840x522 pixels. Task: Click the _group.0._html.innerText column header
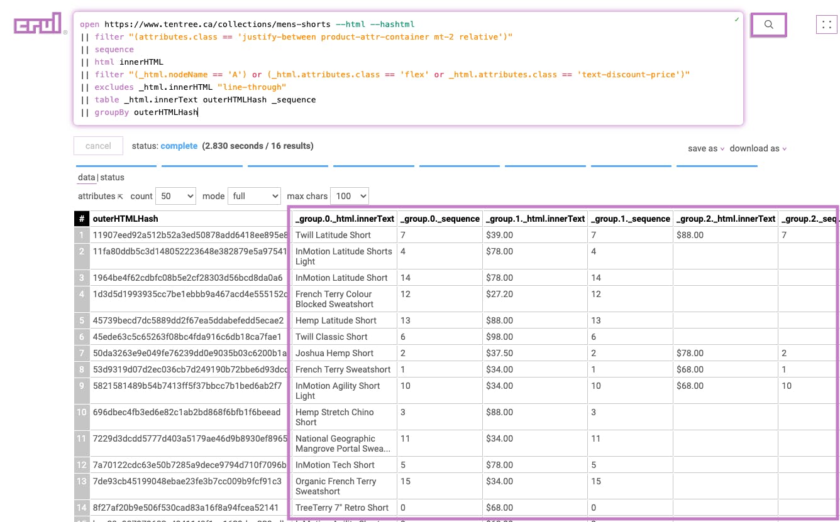345,219
